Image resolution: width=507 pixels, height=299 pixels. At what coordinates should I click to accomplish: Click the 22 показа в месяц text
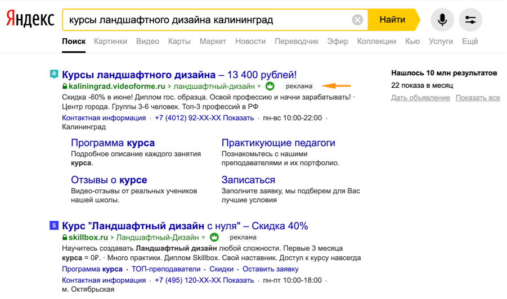pos(422,85)
